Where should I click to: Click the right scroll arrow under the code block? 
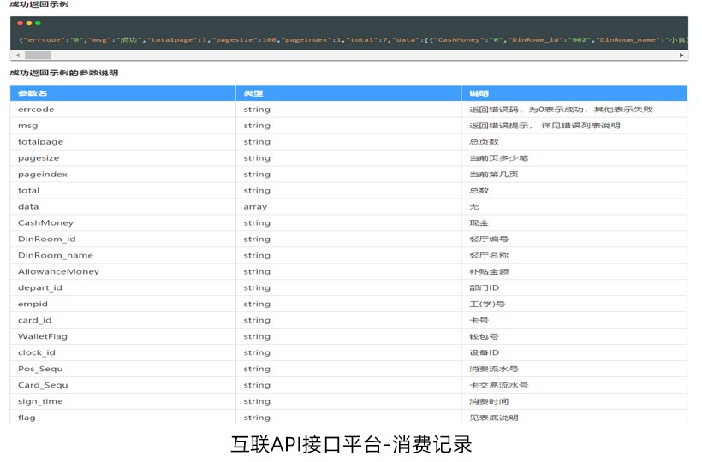(681, 55)
